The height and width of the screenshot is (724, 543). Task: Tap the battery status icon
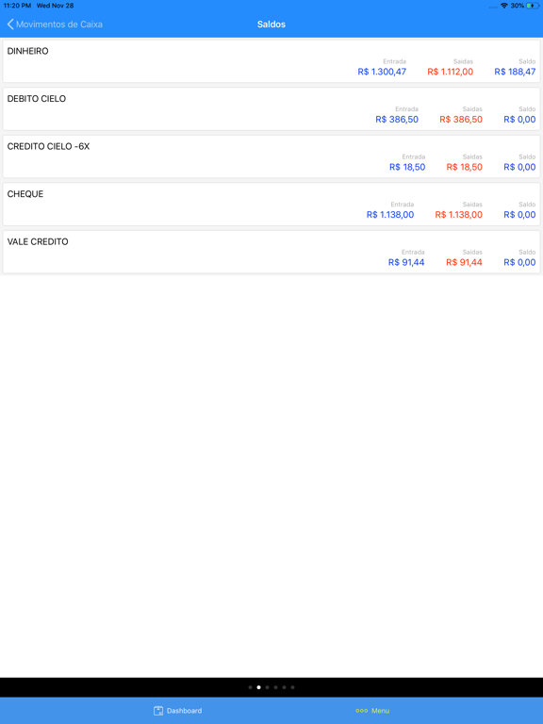pos(533,6)
